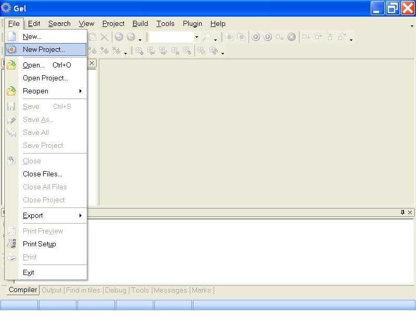Switch to the Find in files tab
Screen dimensions: 418x319
tap(83, 290)
